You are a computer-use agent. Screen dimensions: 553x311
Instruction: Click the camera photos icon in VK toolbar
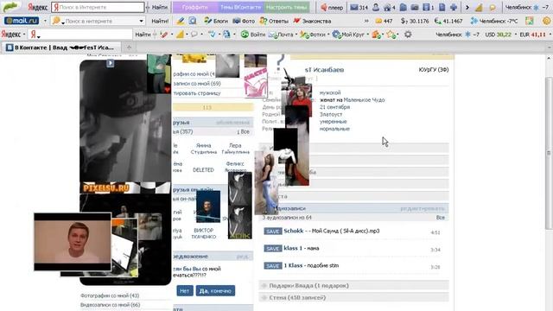pos(415,7)
